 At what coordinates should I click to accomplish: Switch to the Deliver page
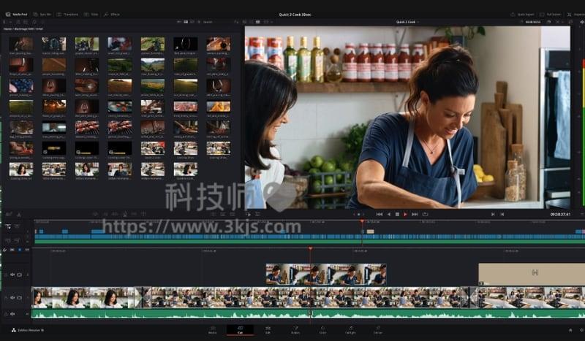377,330
